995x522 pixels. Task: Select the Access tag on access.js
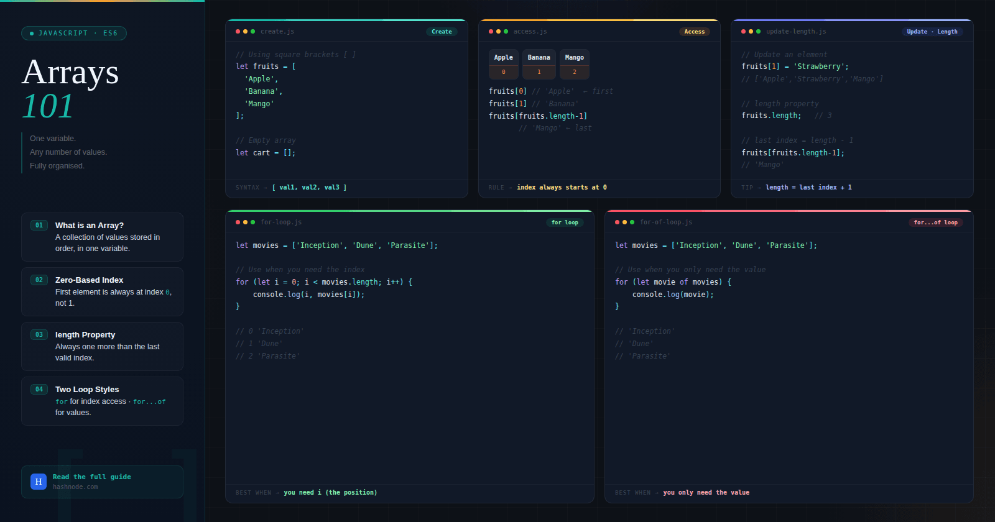pyautogui.click(x=694, y=32)
